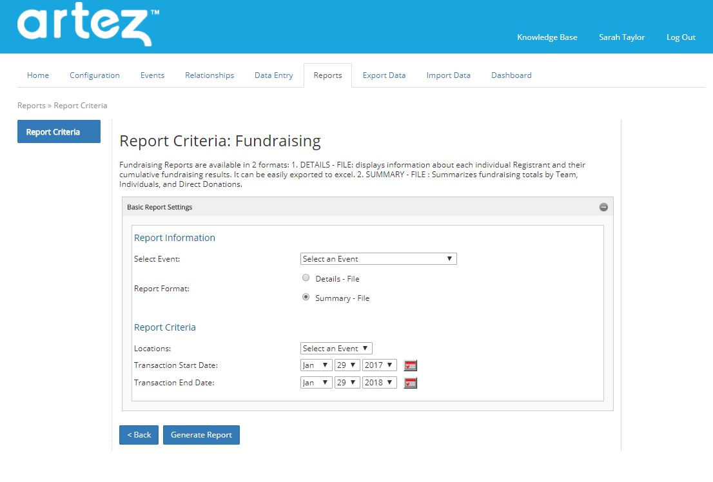Screen dimensions: 713x482
Task: Change the end date month dropdown
Action: [x=316, y=382]
